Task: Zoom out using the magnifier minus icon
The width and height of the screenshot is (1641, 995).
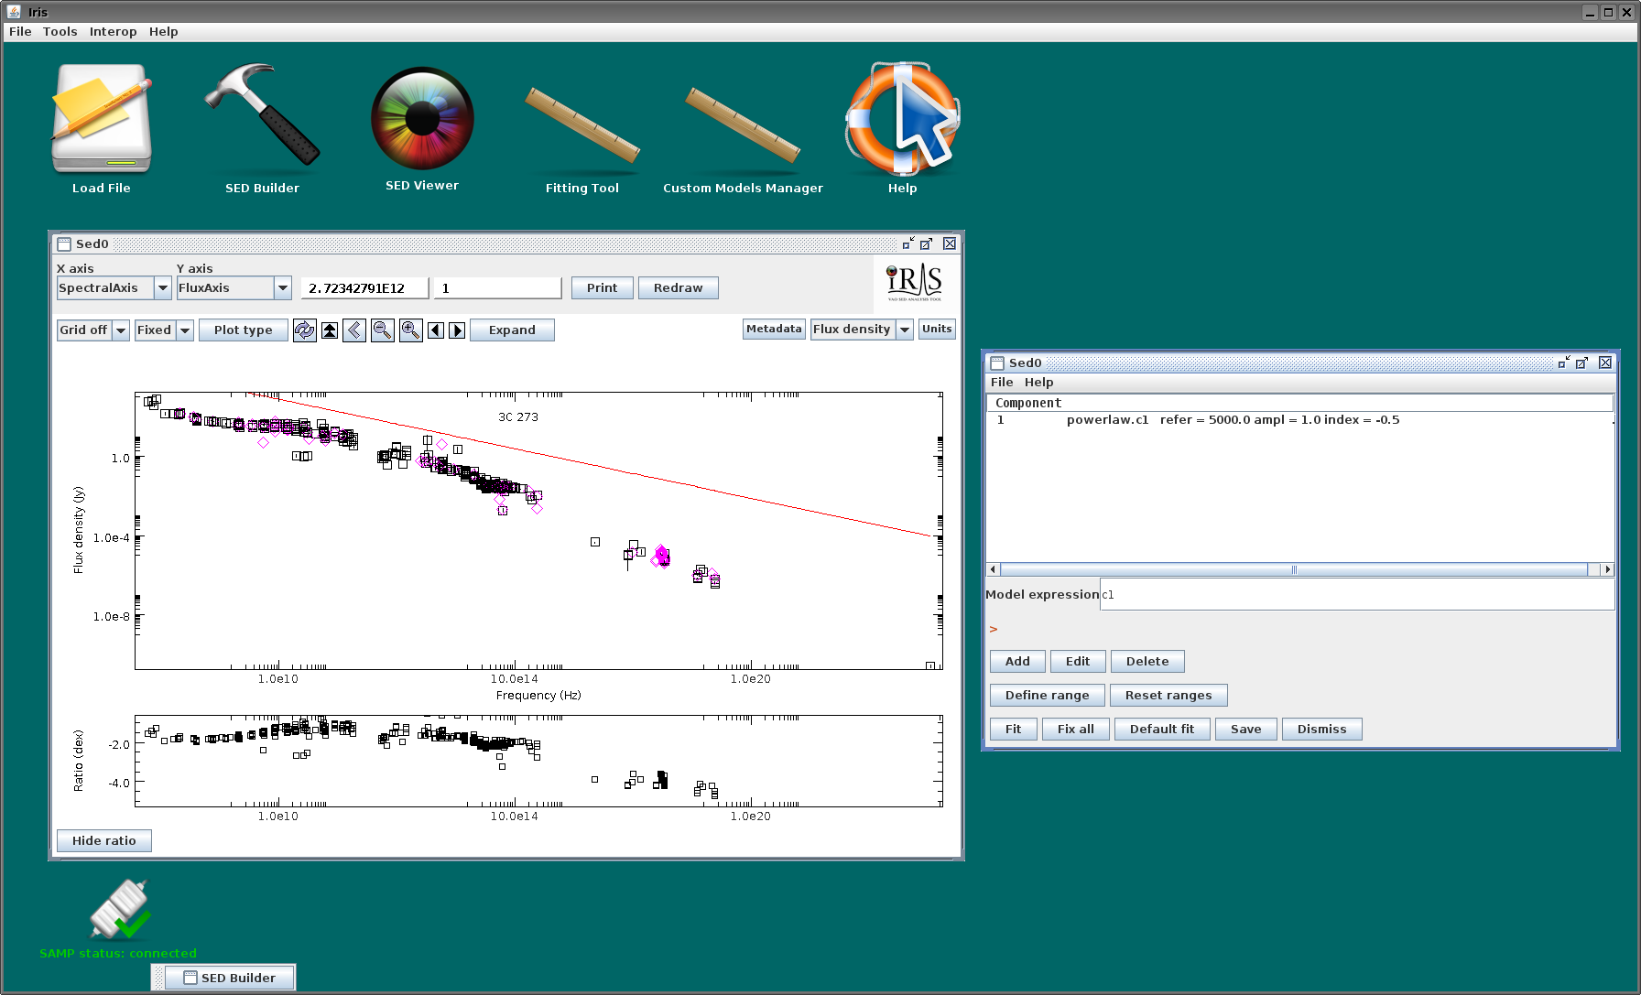Action: coord(383,330)
